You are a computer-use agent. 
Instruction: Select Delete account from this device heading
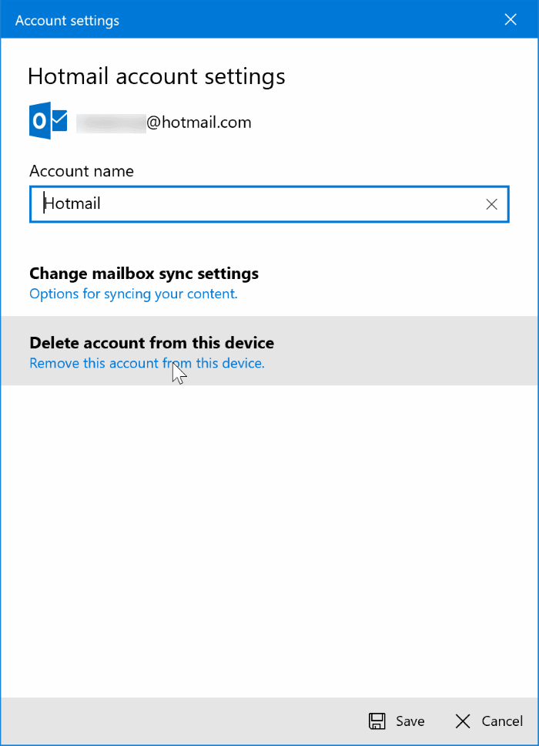click(x=152, y=343)
